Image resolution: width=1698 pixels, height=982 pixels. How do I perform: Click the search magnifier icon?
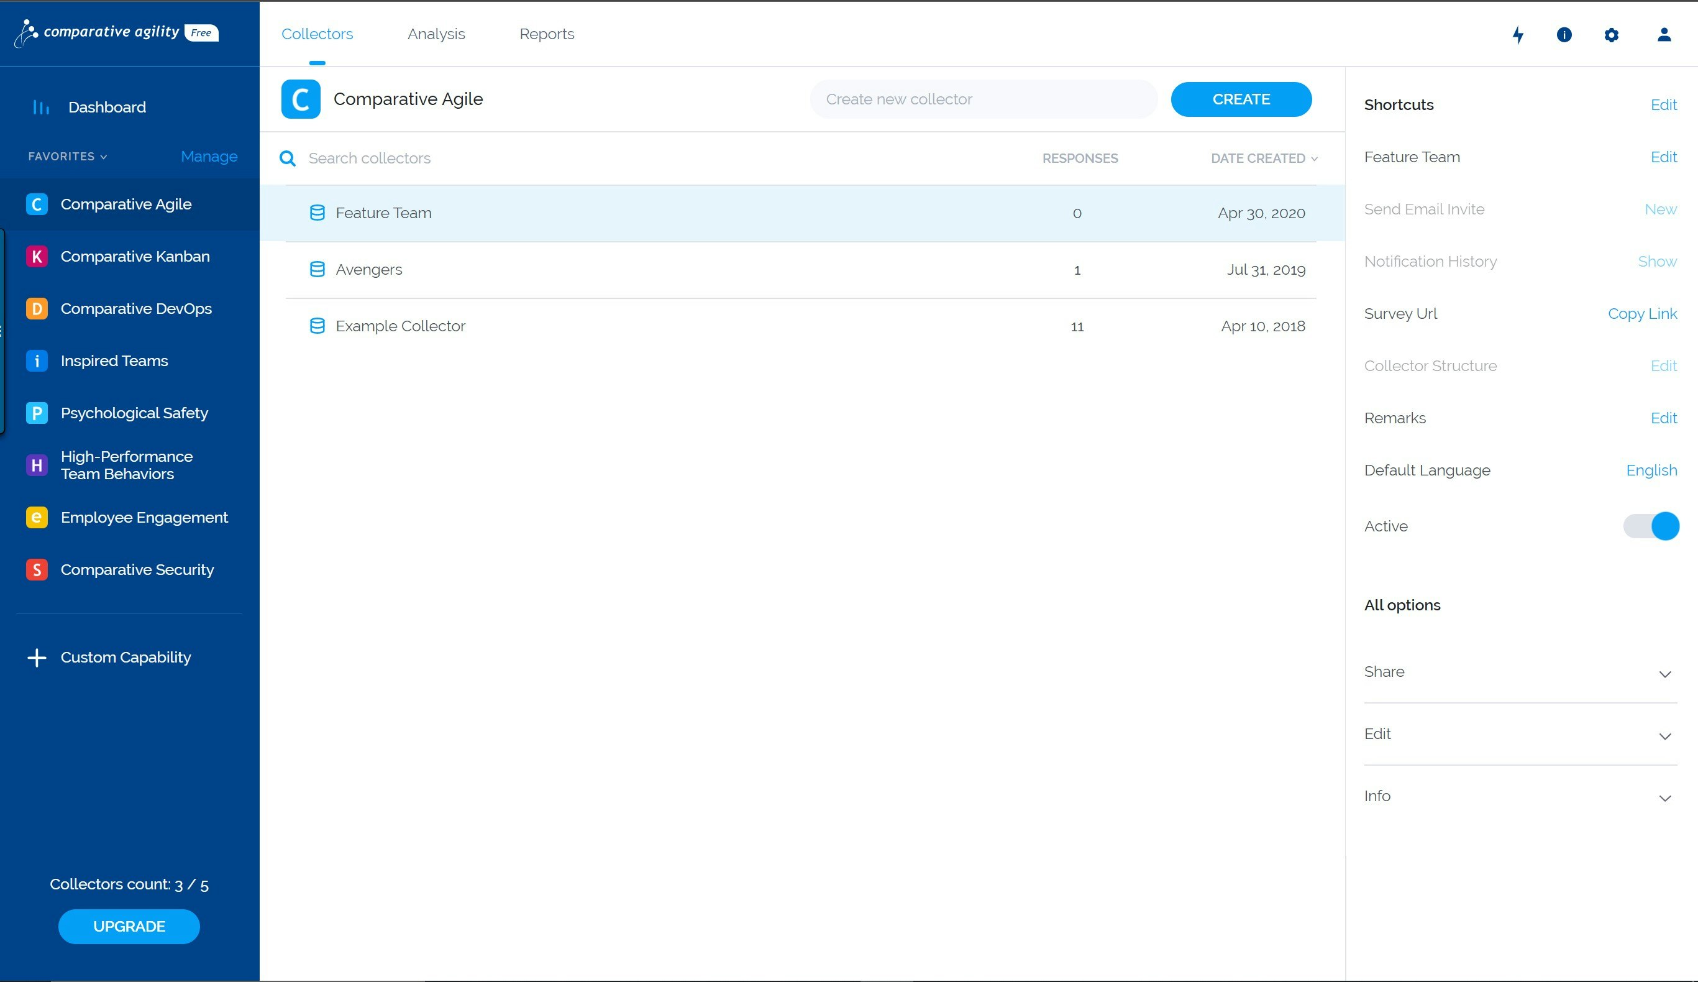tap(288, 158)
